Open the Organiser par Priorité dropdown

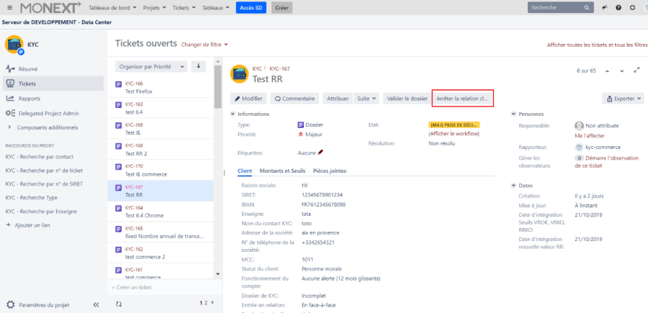(x=151, y=66)
